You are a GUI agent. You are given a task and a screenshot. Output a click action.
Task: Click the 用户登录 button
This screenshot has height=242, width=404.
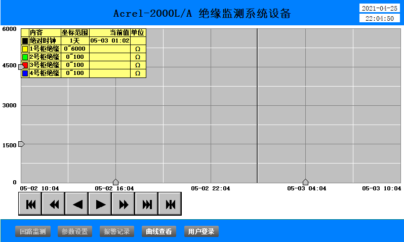pyautogui.click(x=201, y=231)
